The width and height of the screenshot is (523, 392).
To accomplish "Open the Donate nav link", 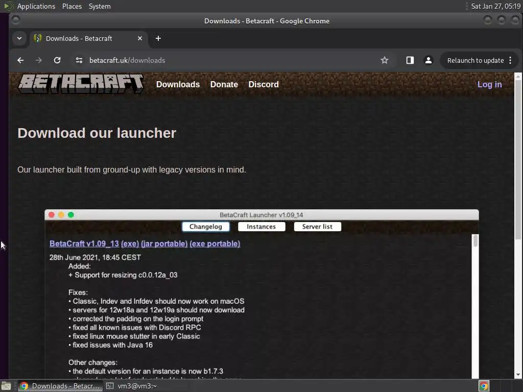I will pyautogui.click(x=224, y=84).
